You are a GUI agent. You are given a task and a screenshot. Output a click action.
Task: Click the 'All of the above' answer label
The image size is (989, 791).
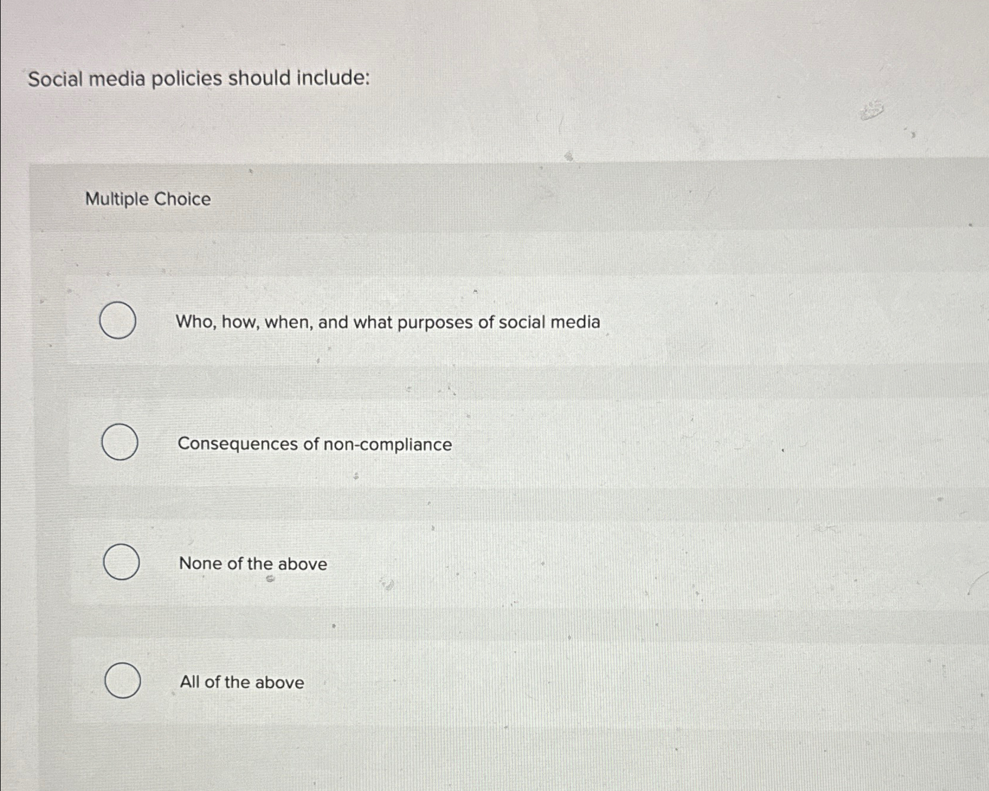click(x=241, y=682)
